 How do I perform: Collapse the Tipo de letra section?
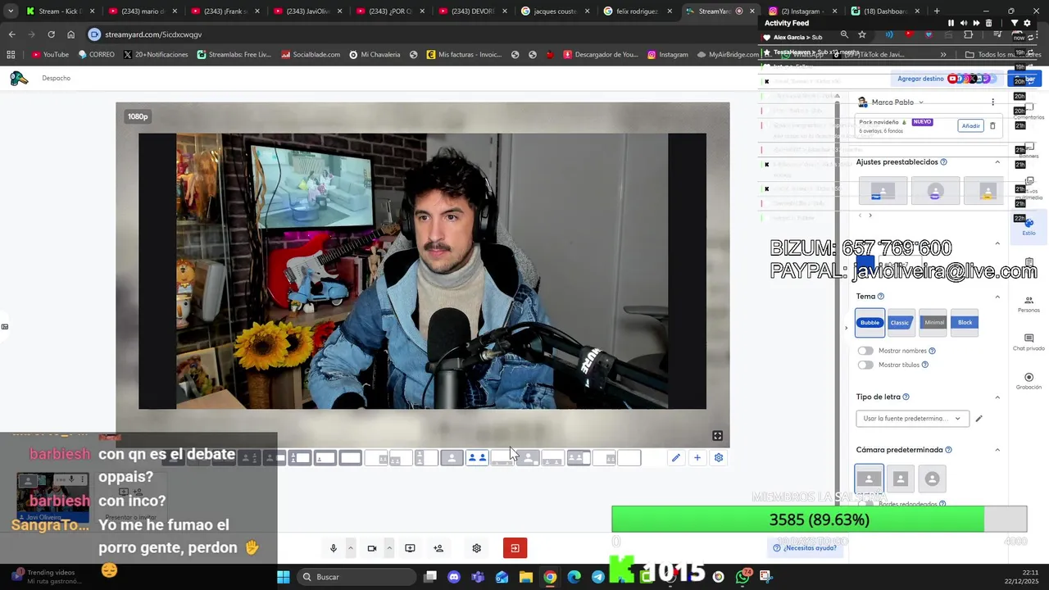pyautogui.click(x=997, y=397)
